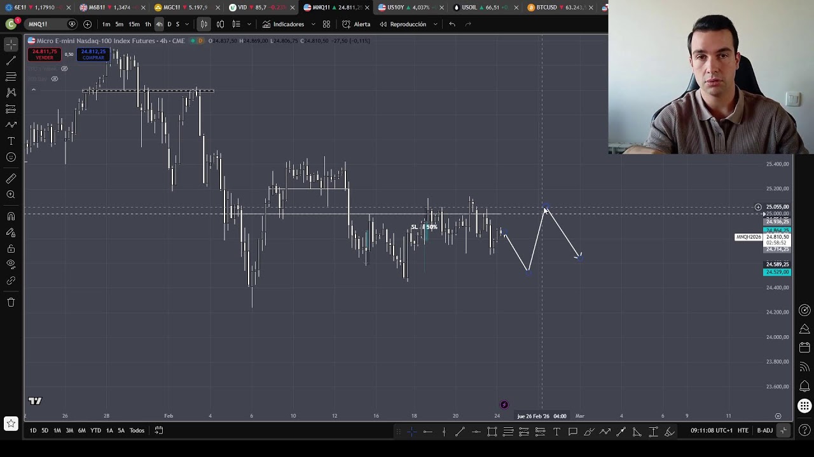Image resolution: width=814 pixels, height=457 pixels.
Task: Expand favorites indicators dropdown arrow
Action: pos(313,24)
